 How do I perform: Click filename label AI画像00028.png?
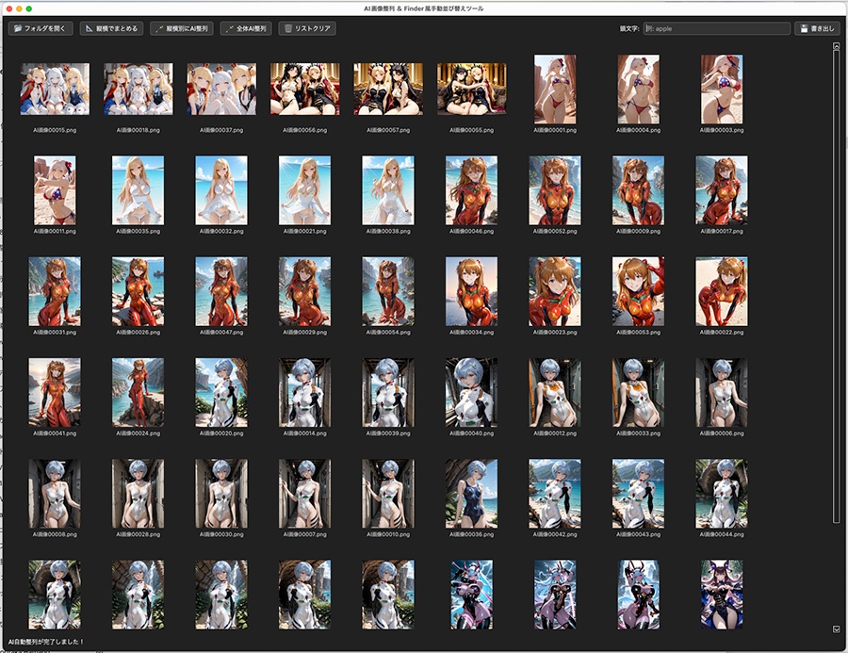coord(138,534)
